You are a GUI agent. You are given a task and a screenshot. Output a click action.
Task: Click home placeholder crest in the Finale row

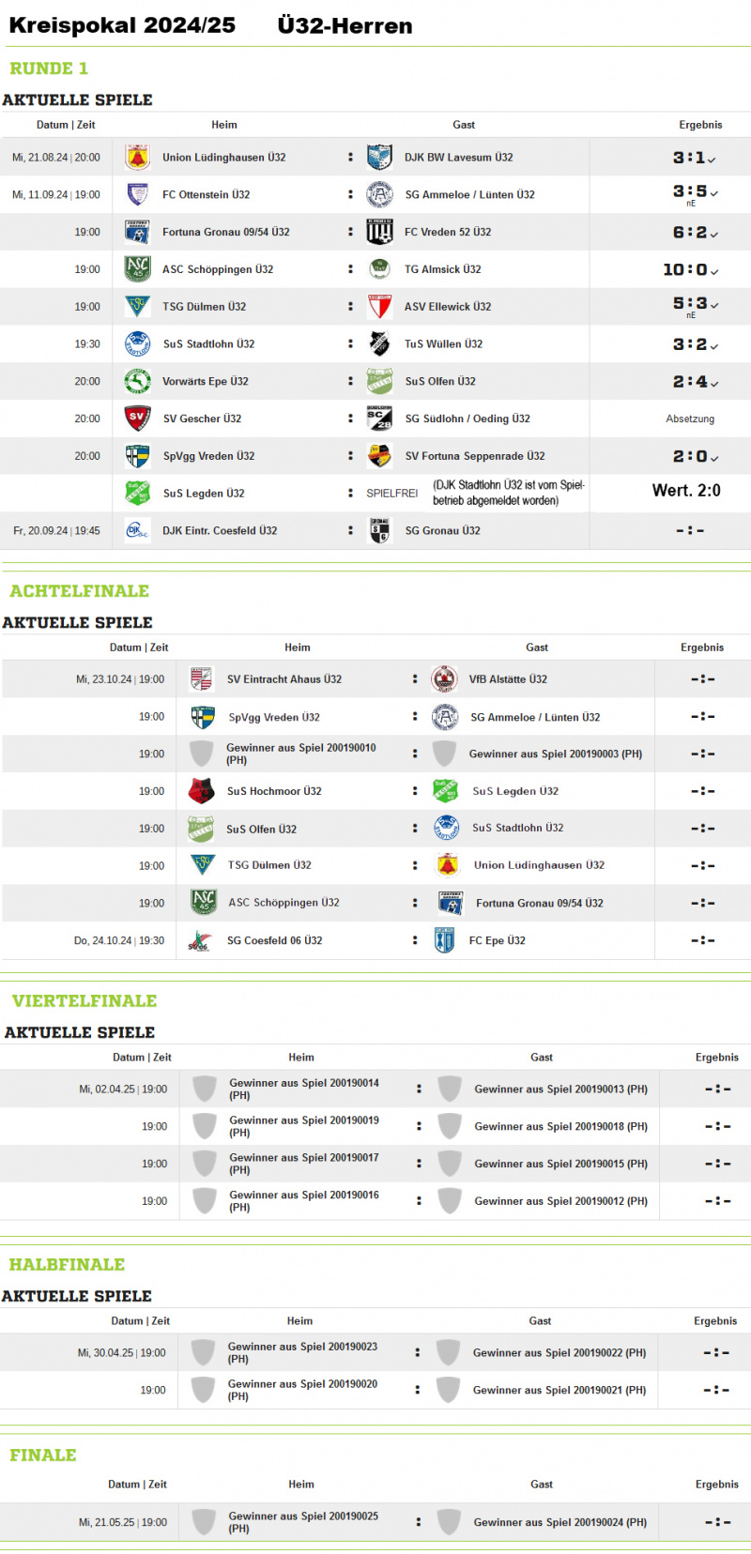204,1521
